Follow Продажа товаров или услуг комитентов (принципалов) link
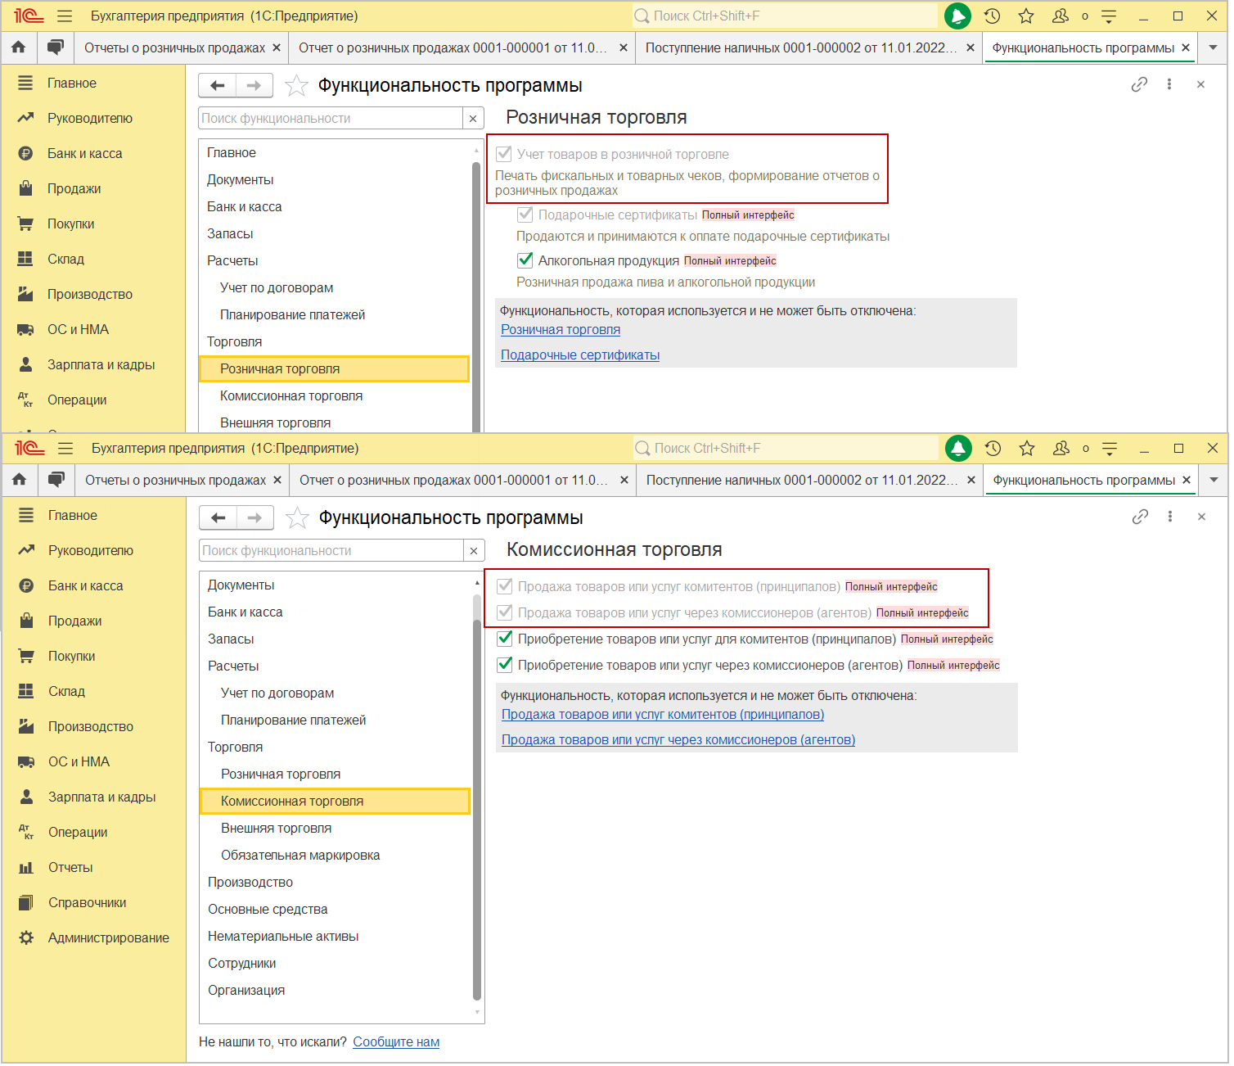The width and height of the screenshot is (1234, 1066). [663, 714]
